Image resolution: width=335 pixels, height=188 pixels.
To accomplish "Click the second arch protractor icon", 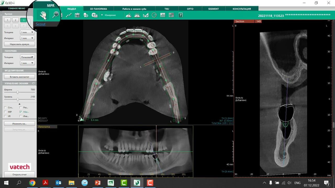I will point(137,15).
